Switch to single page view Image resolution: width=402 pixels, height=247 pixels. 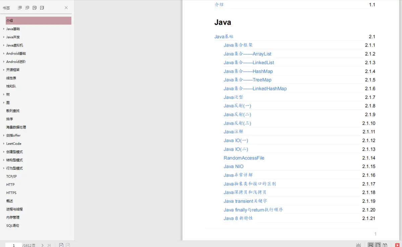pos(378,245)
